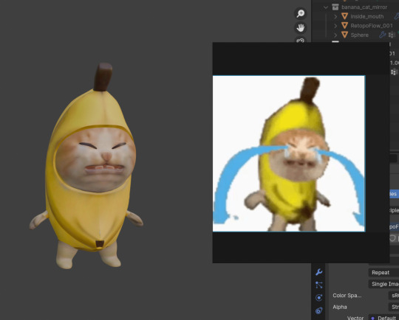Click the banana_cat_mirror collection box icon

tap(335, 7)
